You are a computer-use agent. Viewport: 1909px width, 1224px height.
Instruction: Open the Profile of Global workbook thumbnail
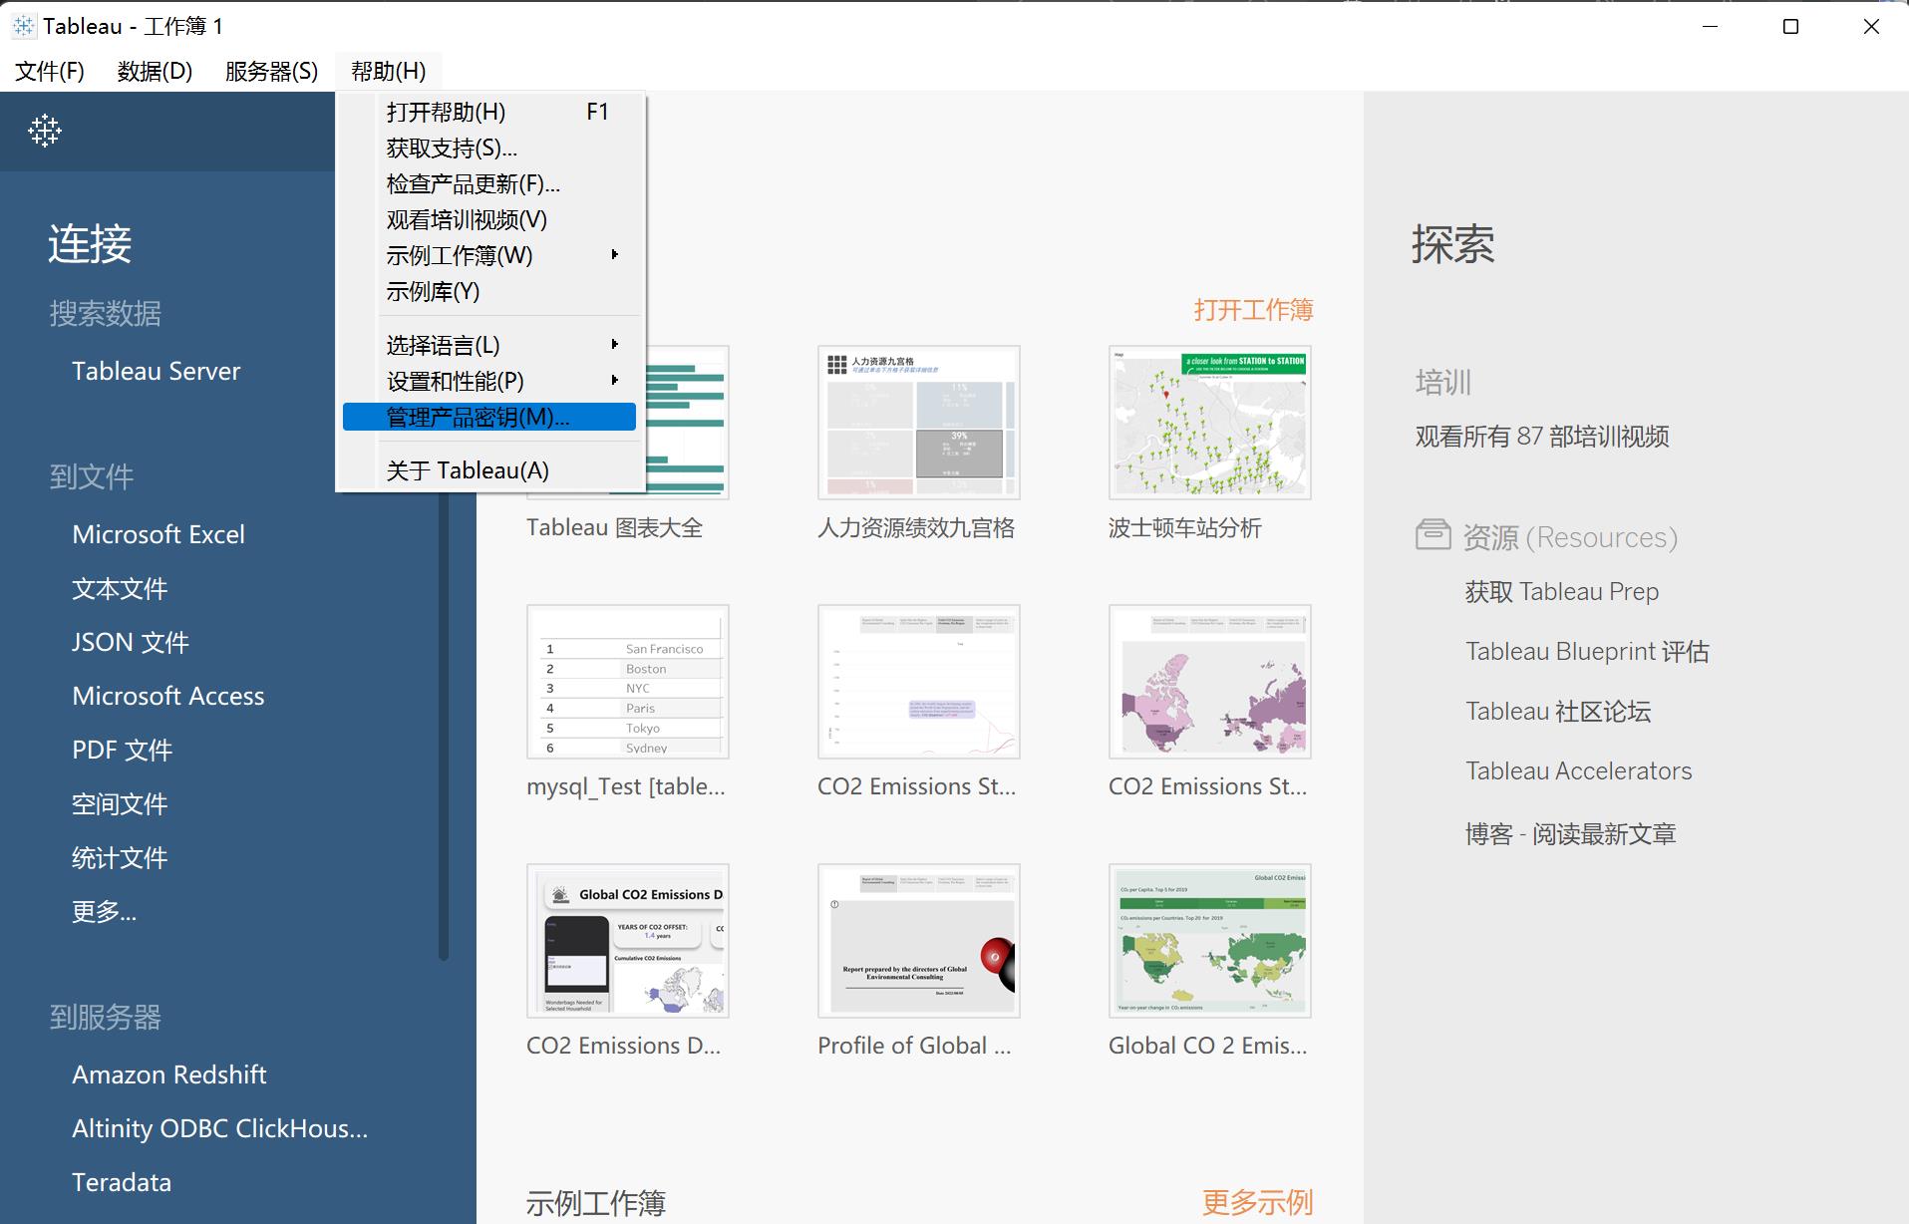coord(919,941)
